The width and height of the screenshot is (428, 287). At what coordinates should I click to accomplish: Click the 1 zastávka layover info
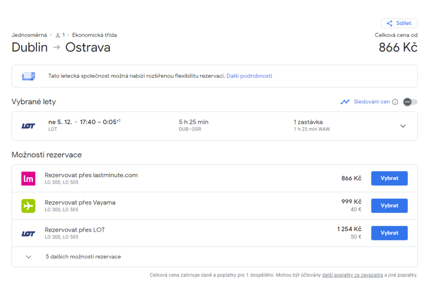click(x=308, y=122)
